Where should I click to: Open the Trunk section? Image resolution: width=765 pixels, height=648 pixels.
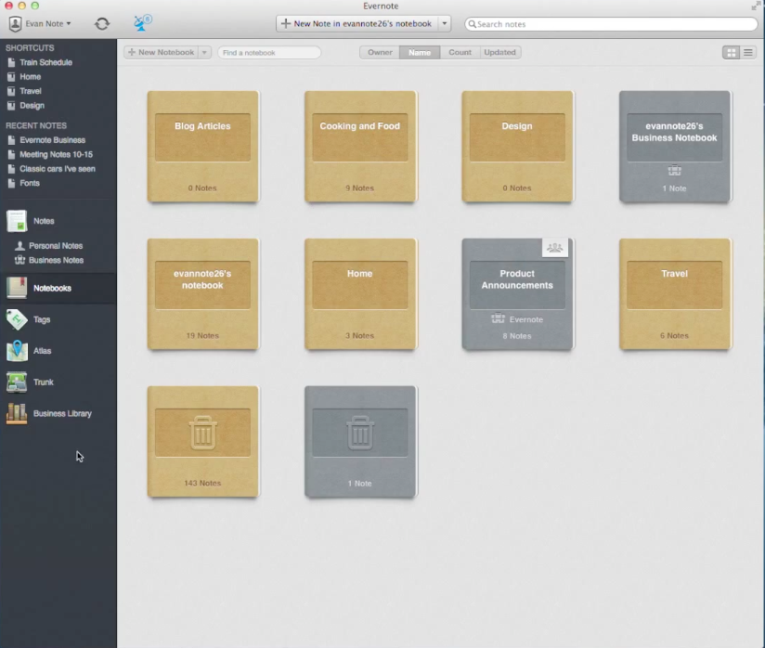(x=43, y=382)
